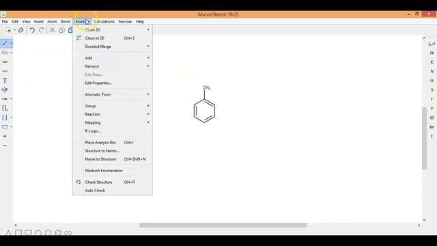Open the Help menu
Image resolution: width=437 pixels, height=246 pixels.
[140, 21]
